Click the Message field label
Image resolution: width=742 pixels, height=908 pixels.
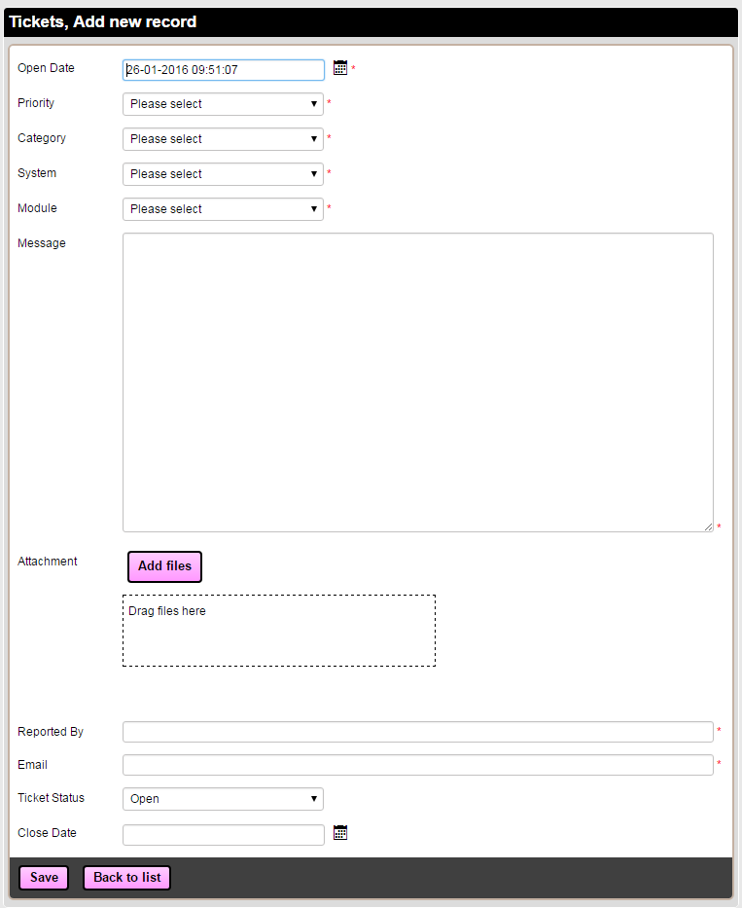pyautogui.click(x=42, y=243)
